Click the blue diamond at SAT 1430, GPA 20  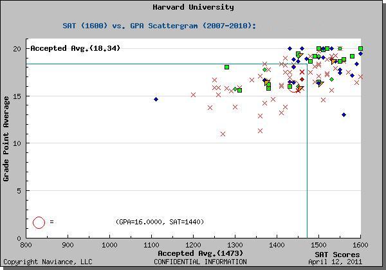click(289, 48)
